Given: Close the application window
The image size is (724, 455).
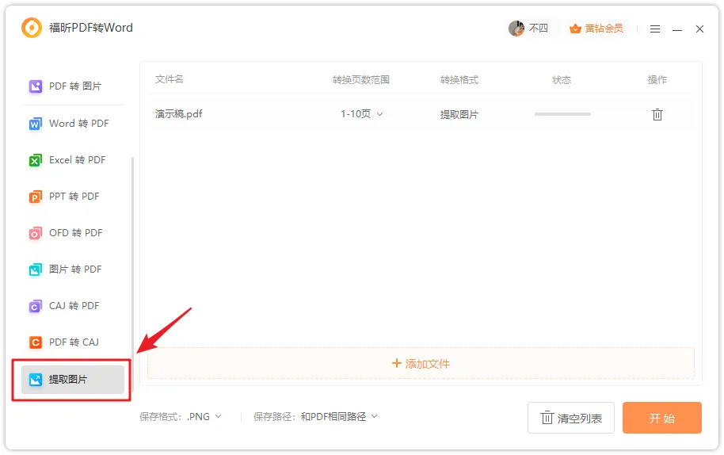Looking at the screenshot, I should tap(699, 29).
